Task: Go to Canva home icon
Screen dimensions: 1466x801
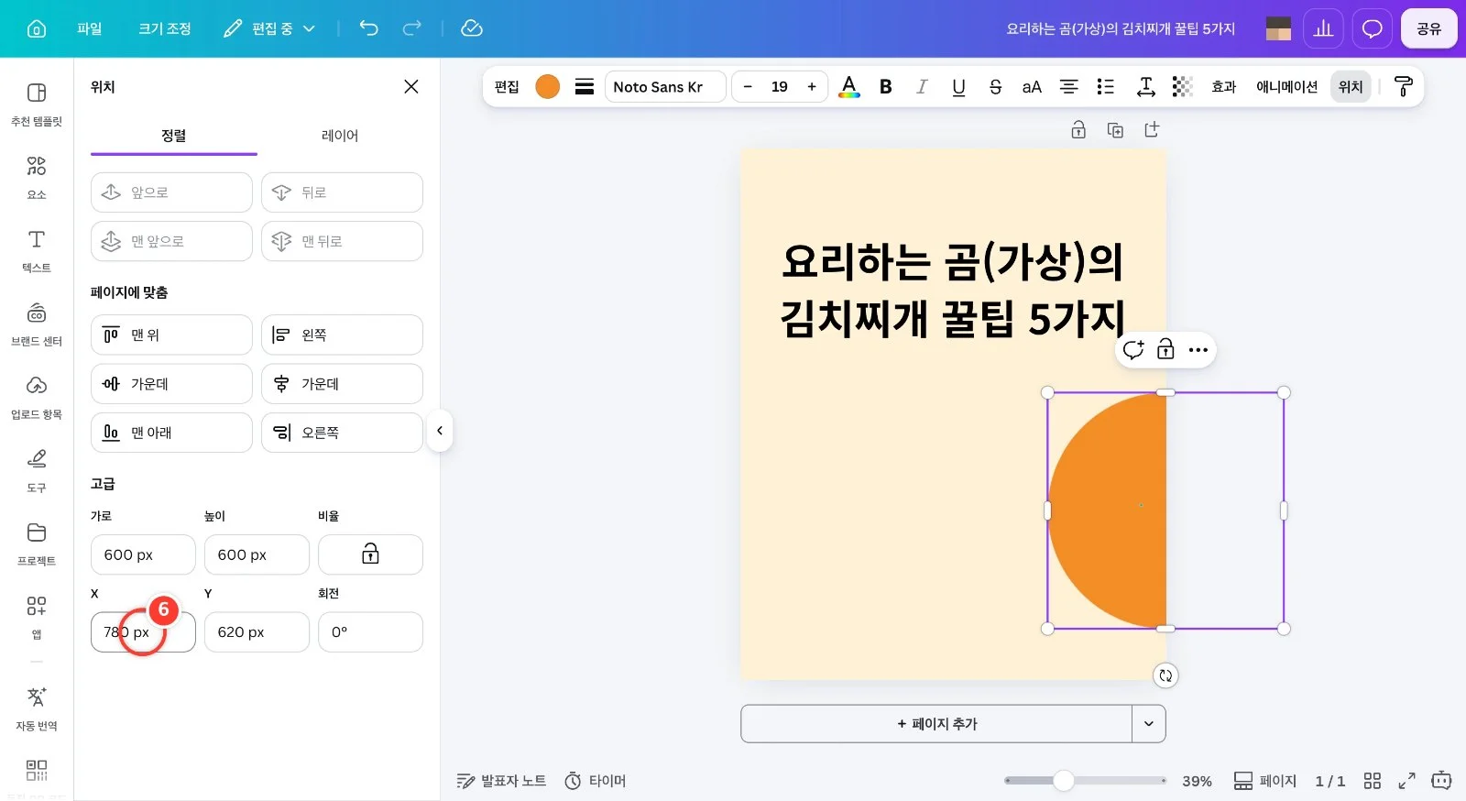Action: [37, 28]
